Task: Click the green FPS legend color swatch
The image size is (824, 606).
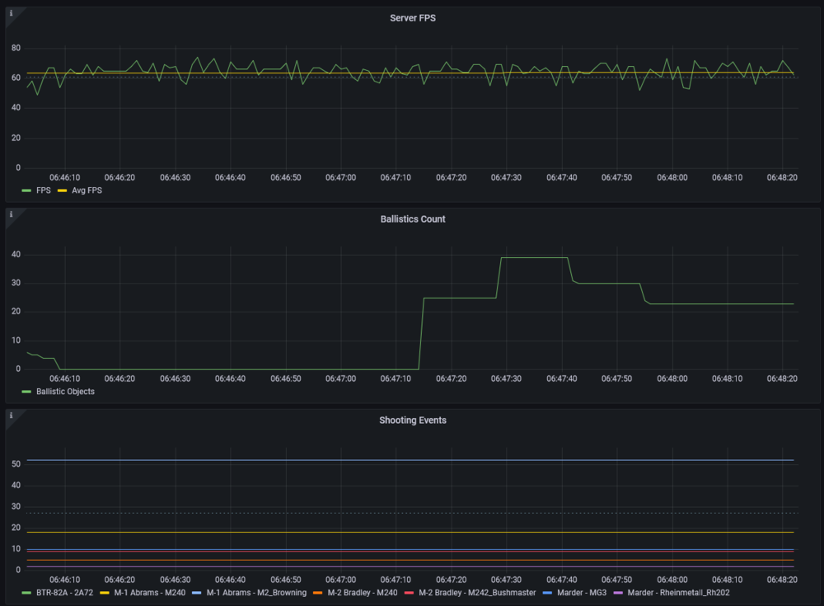Action: 26,190
